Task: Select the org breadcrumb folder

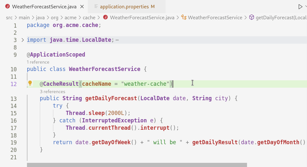Action: point(55,18)
